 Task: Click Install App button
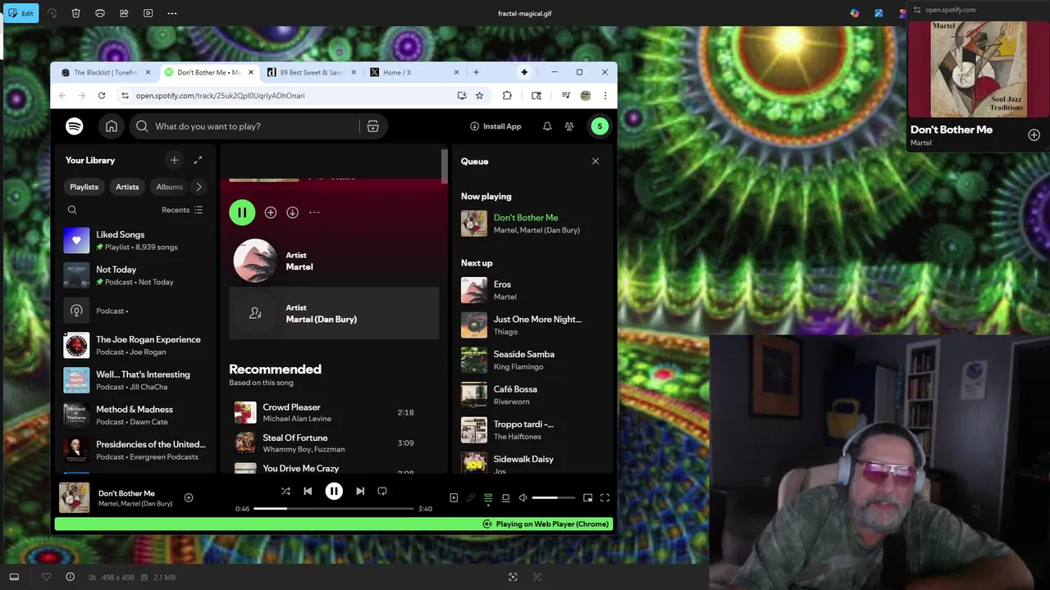click(495, 126)
